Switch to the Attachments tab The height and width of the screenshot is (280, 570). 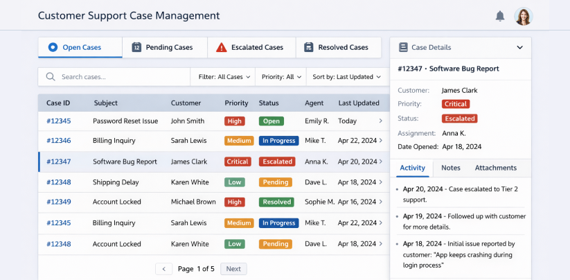(x=495, y=168)
